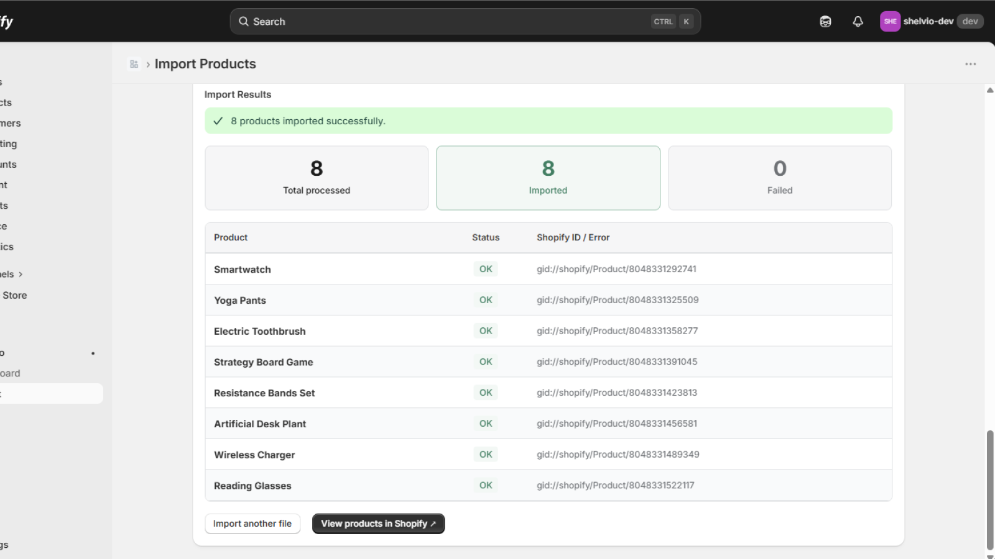The width and height of the screenshot is (995, 559).
Task: Click the Shopify ID ending 489349
Action: 618,455
